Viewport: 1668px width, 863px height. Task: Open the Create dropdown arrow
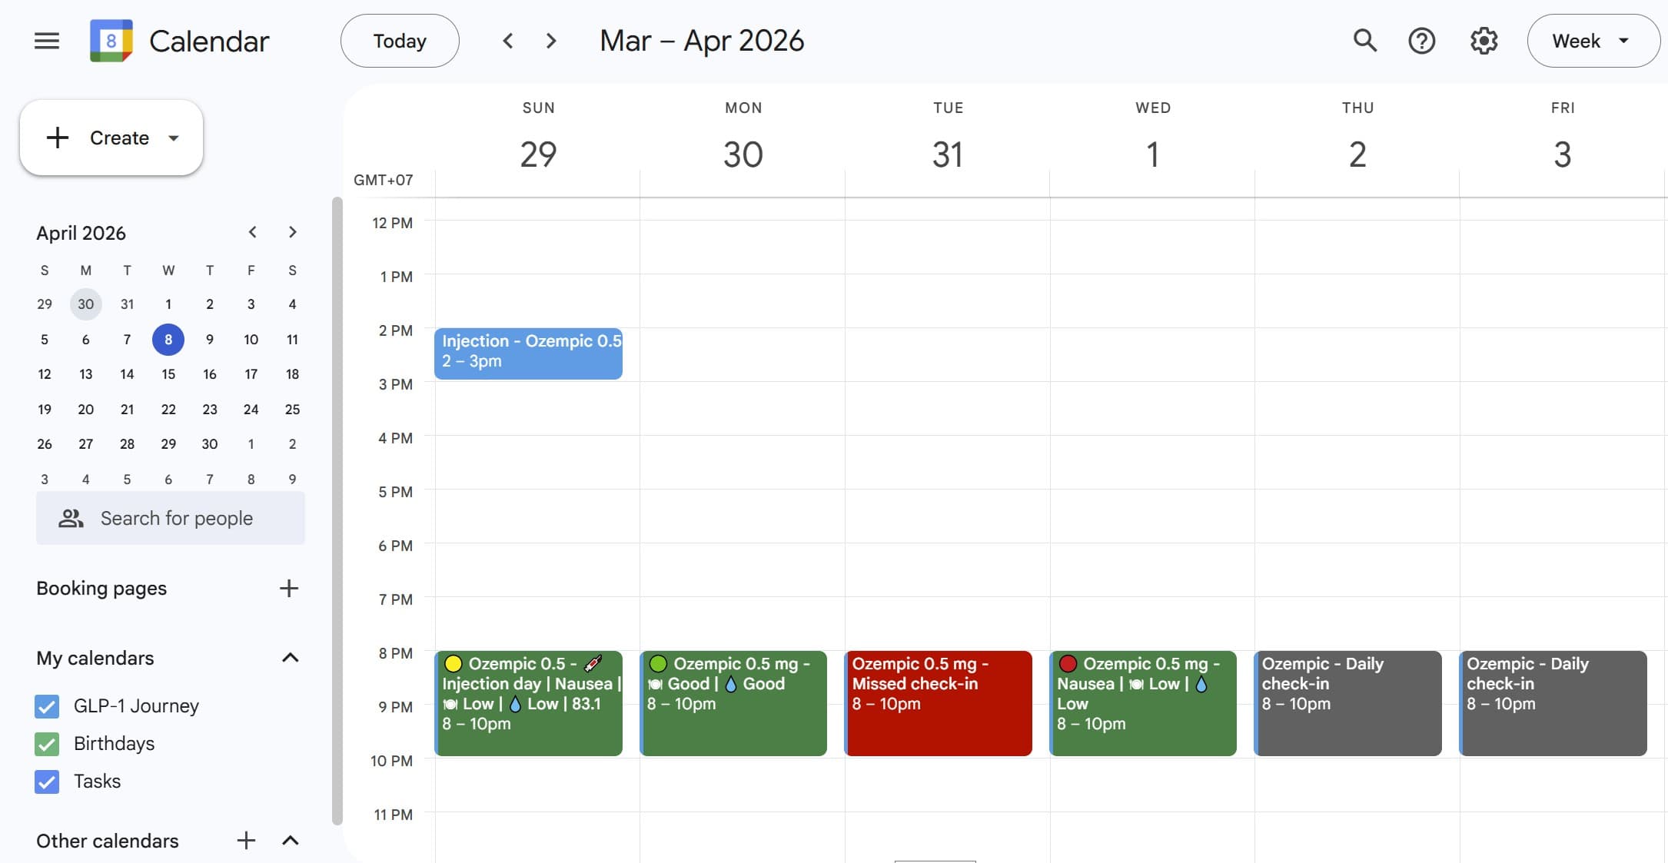point(173,138)
